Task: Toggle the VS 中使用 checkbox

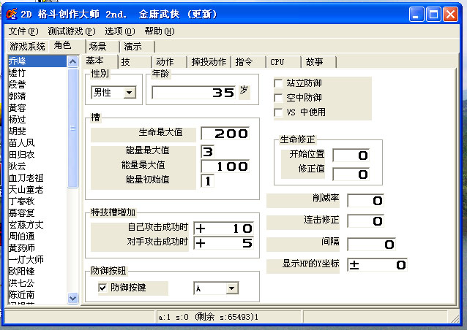Action: [x=278, y=112]
